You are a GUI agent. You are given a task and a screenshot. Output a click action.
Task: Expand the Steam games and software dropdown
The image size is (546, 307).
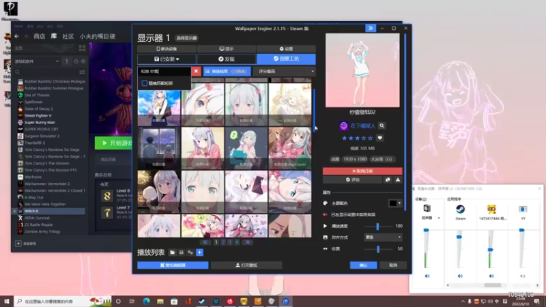pos(37,61)
